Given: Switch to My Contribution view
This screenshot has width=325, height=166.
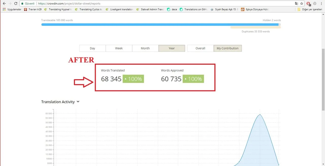Looking at the screenshot, I should tap(227, 48).
